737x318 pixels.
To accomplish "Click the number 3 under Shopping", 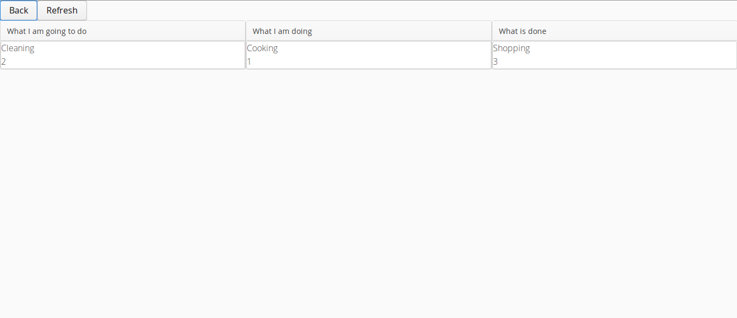I will tap(496, 61).
